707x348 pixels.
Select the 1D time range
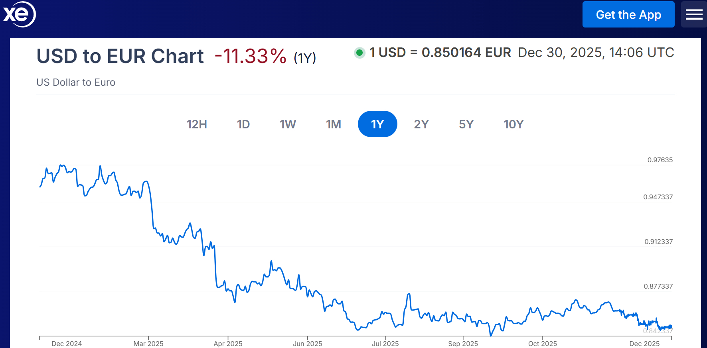243,124
